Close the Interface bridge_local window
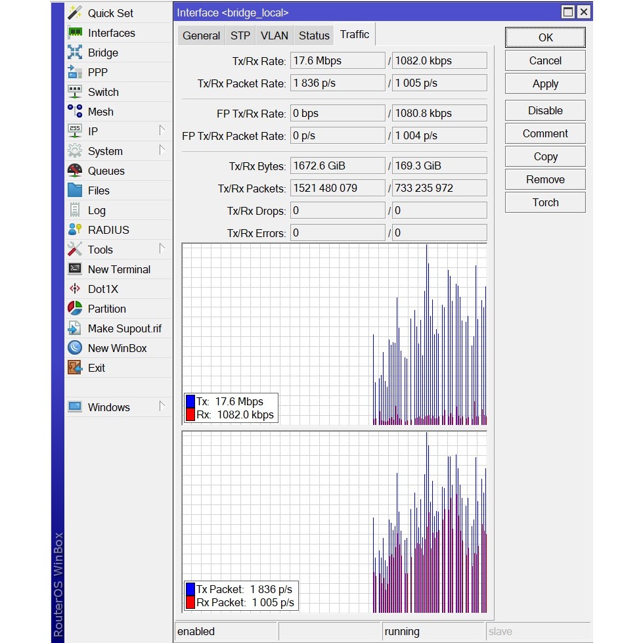The width and height of the screenshot is (643, 643). coord(583,12)
